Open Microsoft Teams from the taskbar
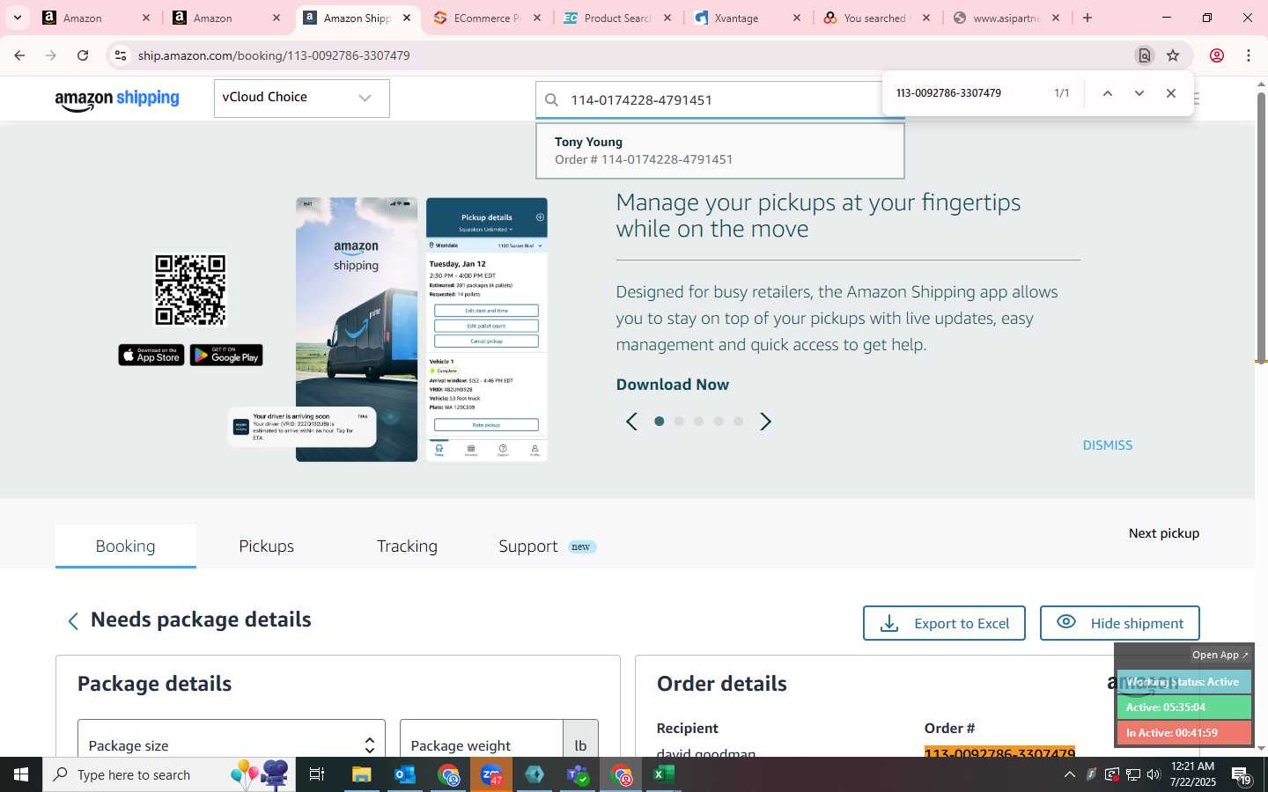This screenshot has width=1268, height=792. point(578,774)
